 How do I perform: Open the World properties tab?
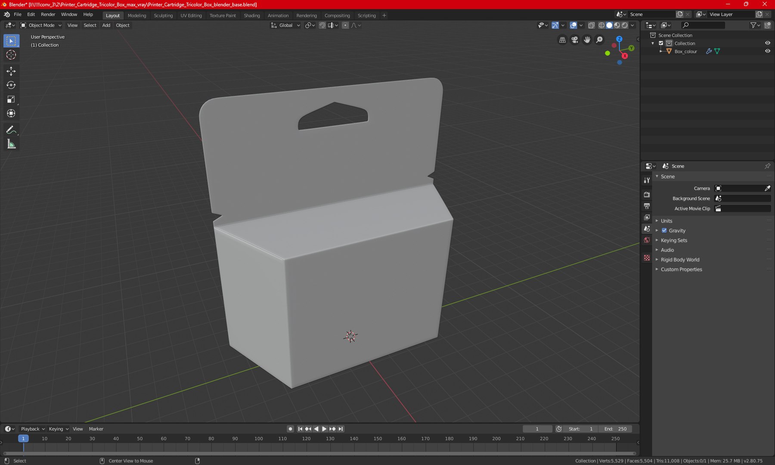pos(647,240)
